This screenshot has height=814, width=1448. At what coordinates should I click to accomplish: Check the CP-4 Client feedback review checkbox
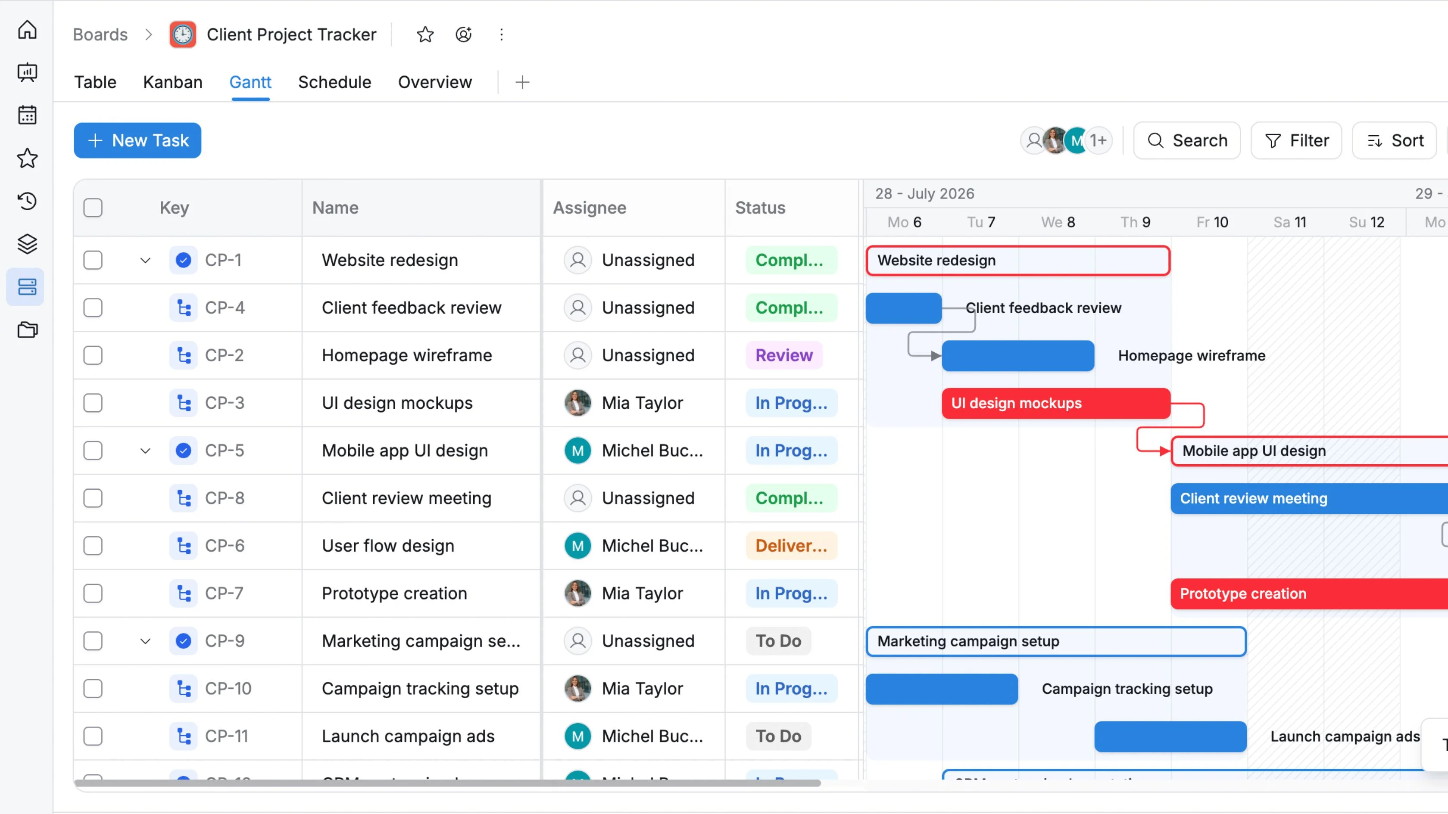coord(93,308)
